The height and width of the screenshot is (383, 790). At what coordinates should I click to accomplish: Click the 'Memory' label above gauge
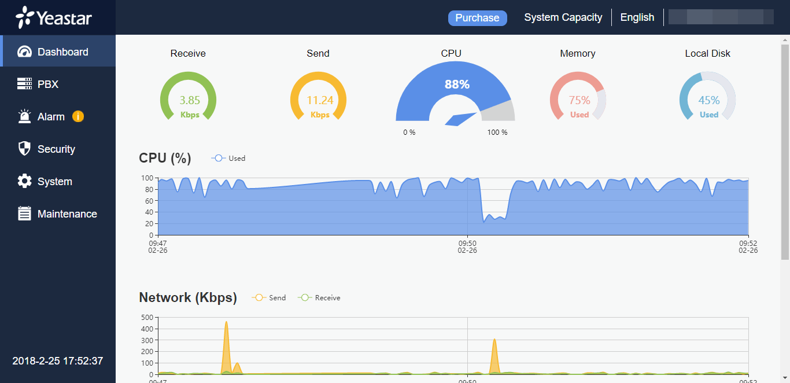(x=578, y=53)
